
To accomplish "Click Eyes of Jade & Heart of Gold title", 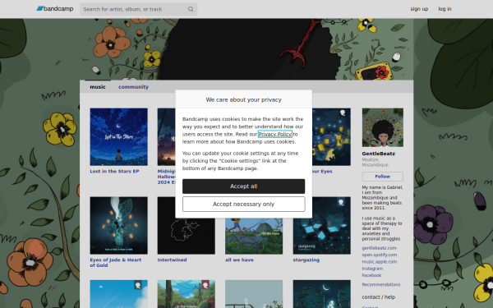I will pos(115,263).
